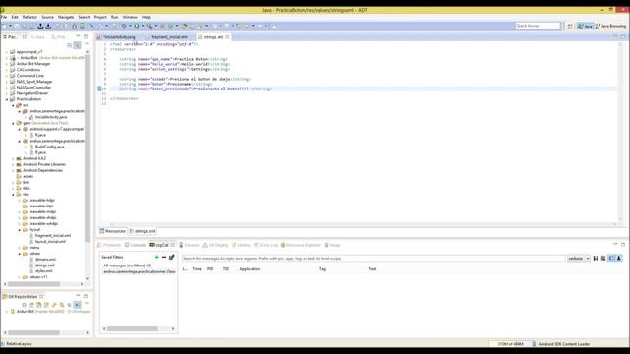Minimize the bottom LogCat panel
This screenshot has width=630, height=354.
(615, 244)
